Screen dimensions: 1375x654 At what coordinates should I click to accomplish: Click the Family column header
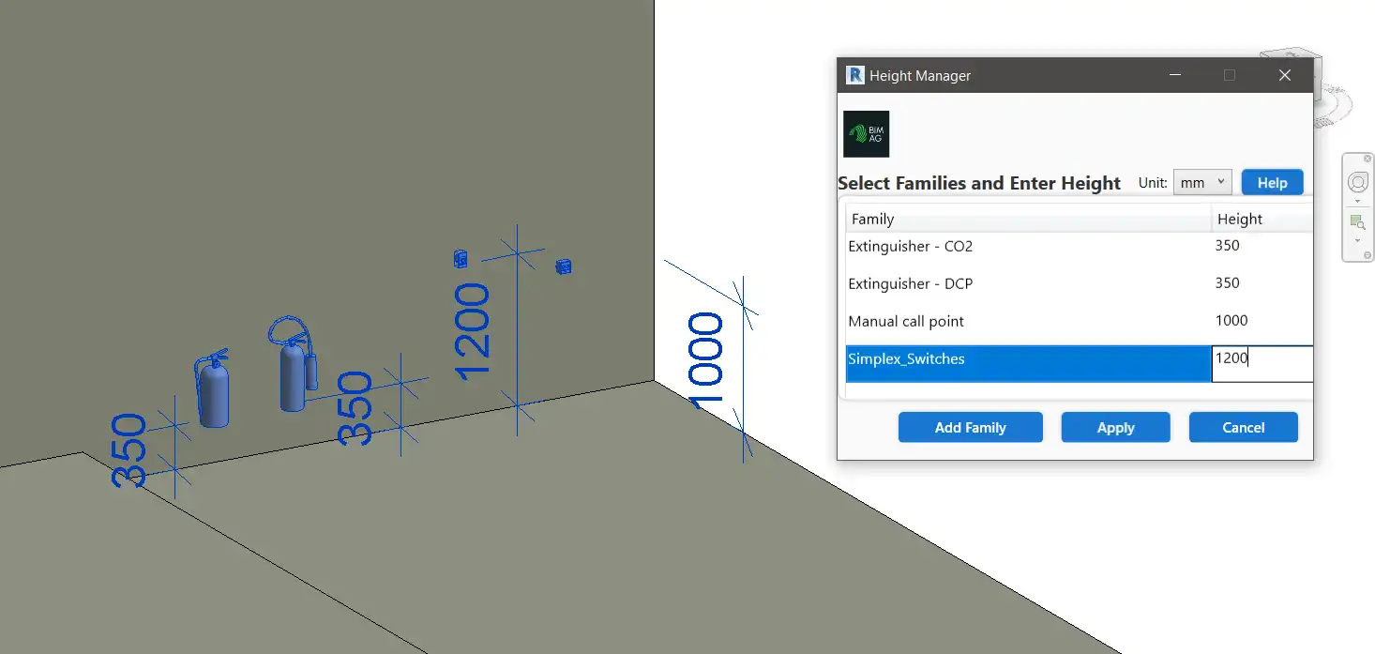click(1027, 219)
